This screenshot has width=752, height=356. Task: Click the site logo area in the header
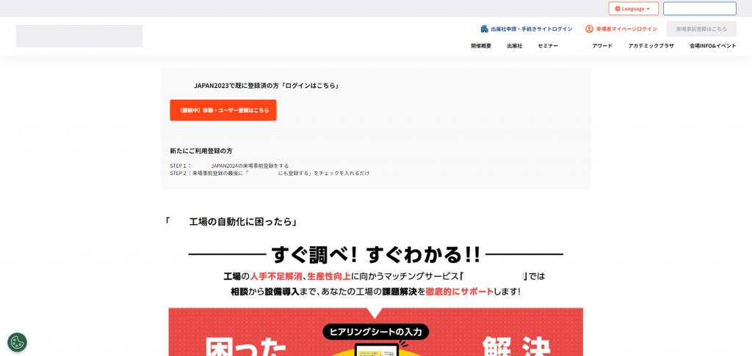[x=79, y=36]
